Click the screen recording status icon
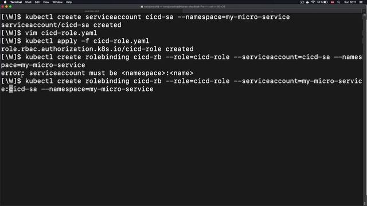The width and height of the screenshot is (367, 206). point(302,2)
